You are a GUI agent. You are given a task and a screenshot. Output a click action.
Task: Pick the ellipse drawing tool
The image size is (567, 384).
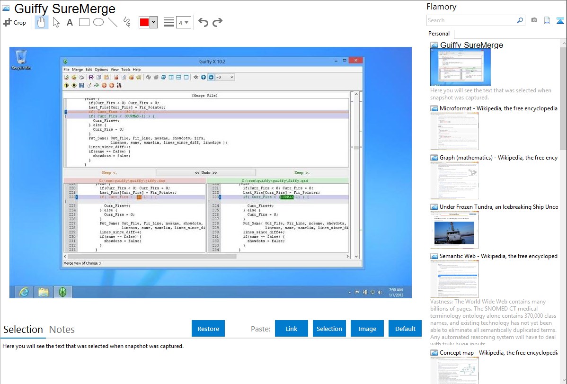pyautogui.click(x=98, y=22)
